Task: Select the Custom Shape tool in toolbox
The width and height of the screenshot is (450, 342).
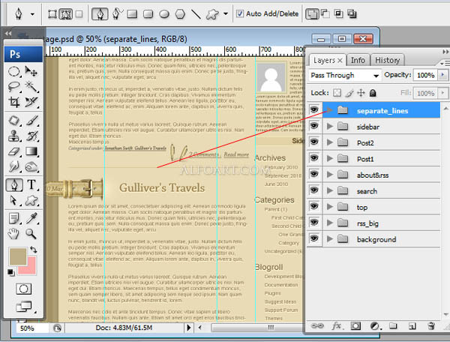Action: (x=31, y=200)
